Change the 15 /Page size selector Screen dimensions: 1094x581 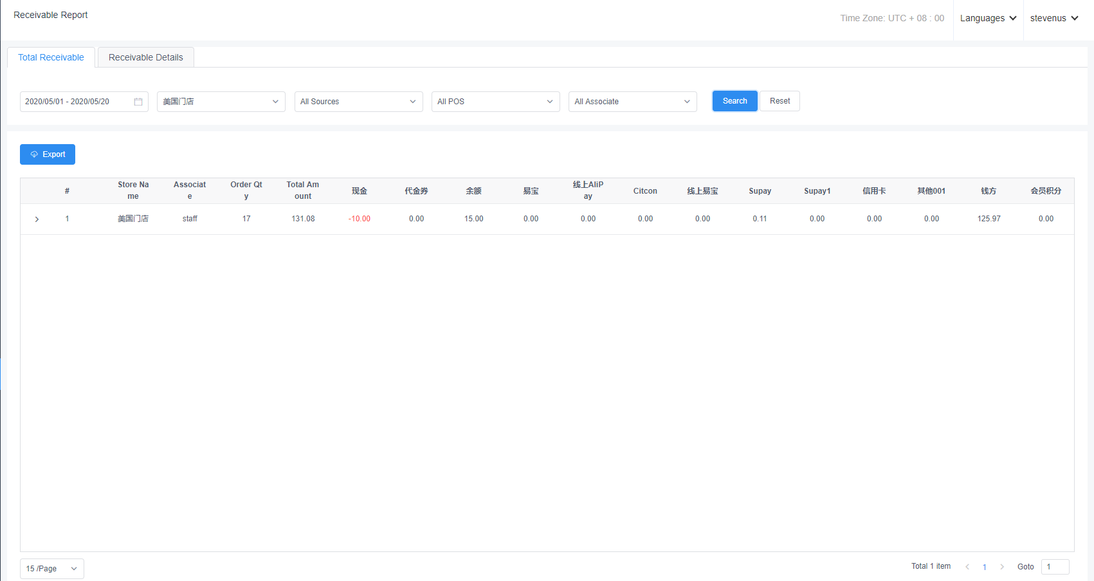(51, 569)
